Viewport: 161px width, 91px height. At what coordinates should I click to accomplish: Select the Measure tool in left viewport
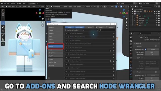(3, 39)
